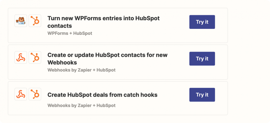Click Try it for Create or update HubSpot contacts
Screen dimensions: 270x123
point(202,59)
